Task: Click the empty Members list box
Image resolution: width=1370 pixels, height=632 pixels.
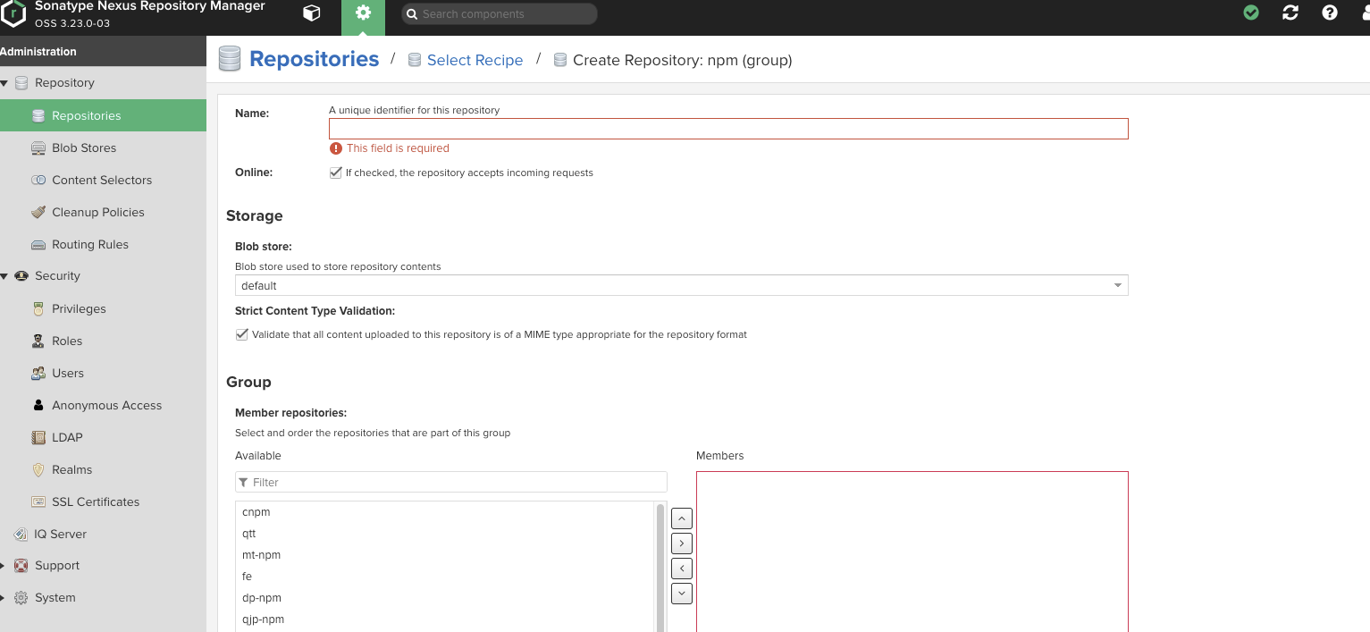Action: tap(912, 552)
